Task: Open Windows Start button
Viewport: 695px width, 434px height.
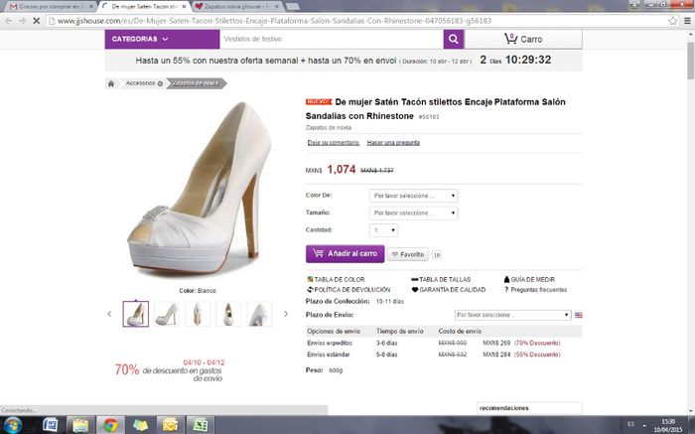Action: click(x=12, y=425)
